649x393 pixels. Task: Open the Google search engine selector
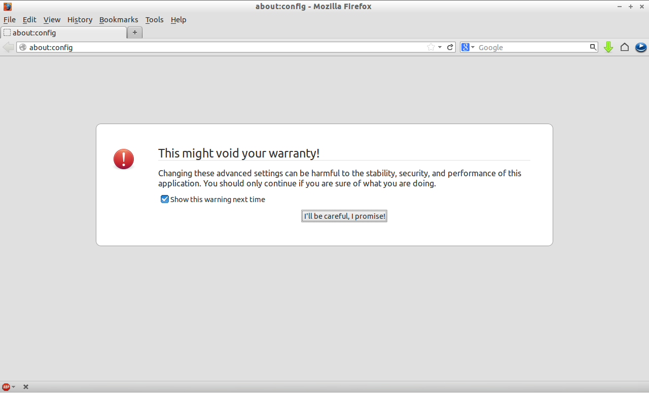468,47
